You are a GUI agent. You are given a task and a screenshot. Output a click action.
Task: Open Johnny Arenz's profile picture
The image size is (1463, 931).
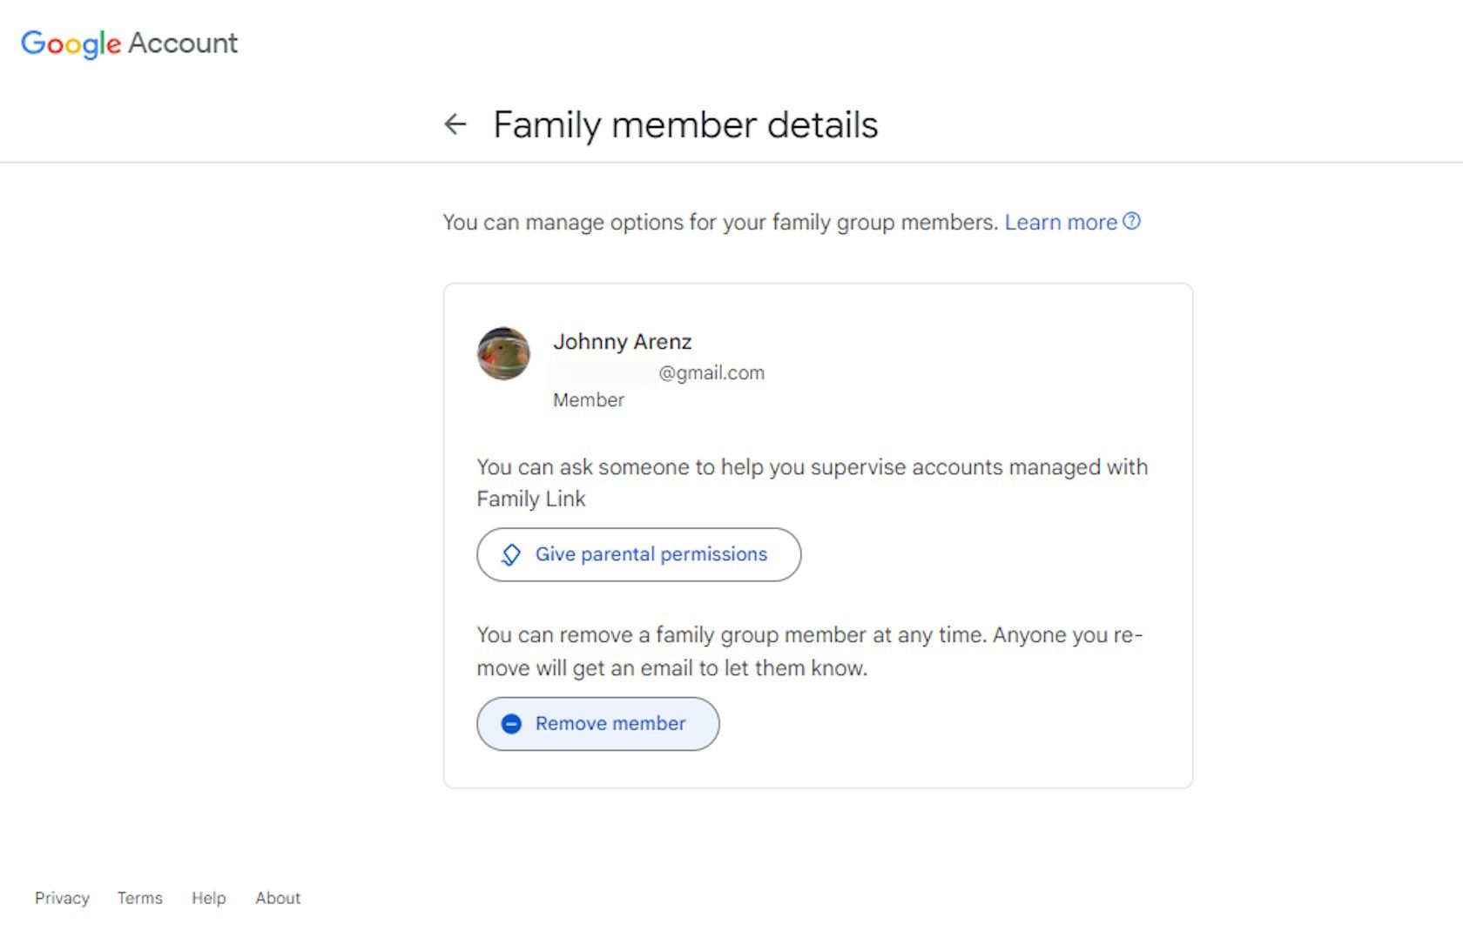pos(503,353)
